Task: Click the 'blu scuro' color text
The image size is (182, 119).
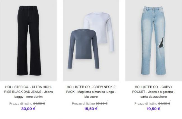Action: [x=91, y=97]
